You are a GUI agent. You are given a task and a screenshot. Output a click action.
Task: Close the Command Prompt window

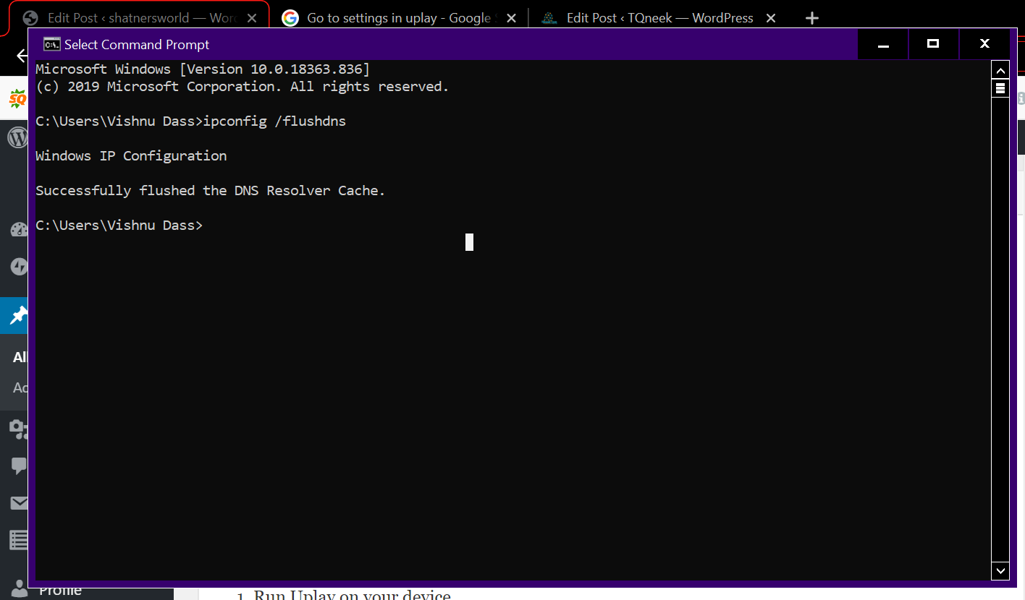tap(984, 44)
